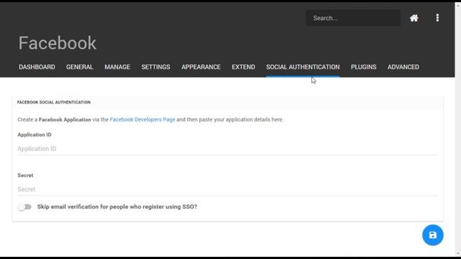Select the Social Authentication tab
This screenshot has width=461, height=259.
pos(303,67)
